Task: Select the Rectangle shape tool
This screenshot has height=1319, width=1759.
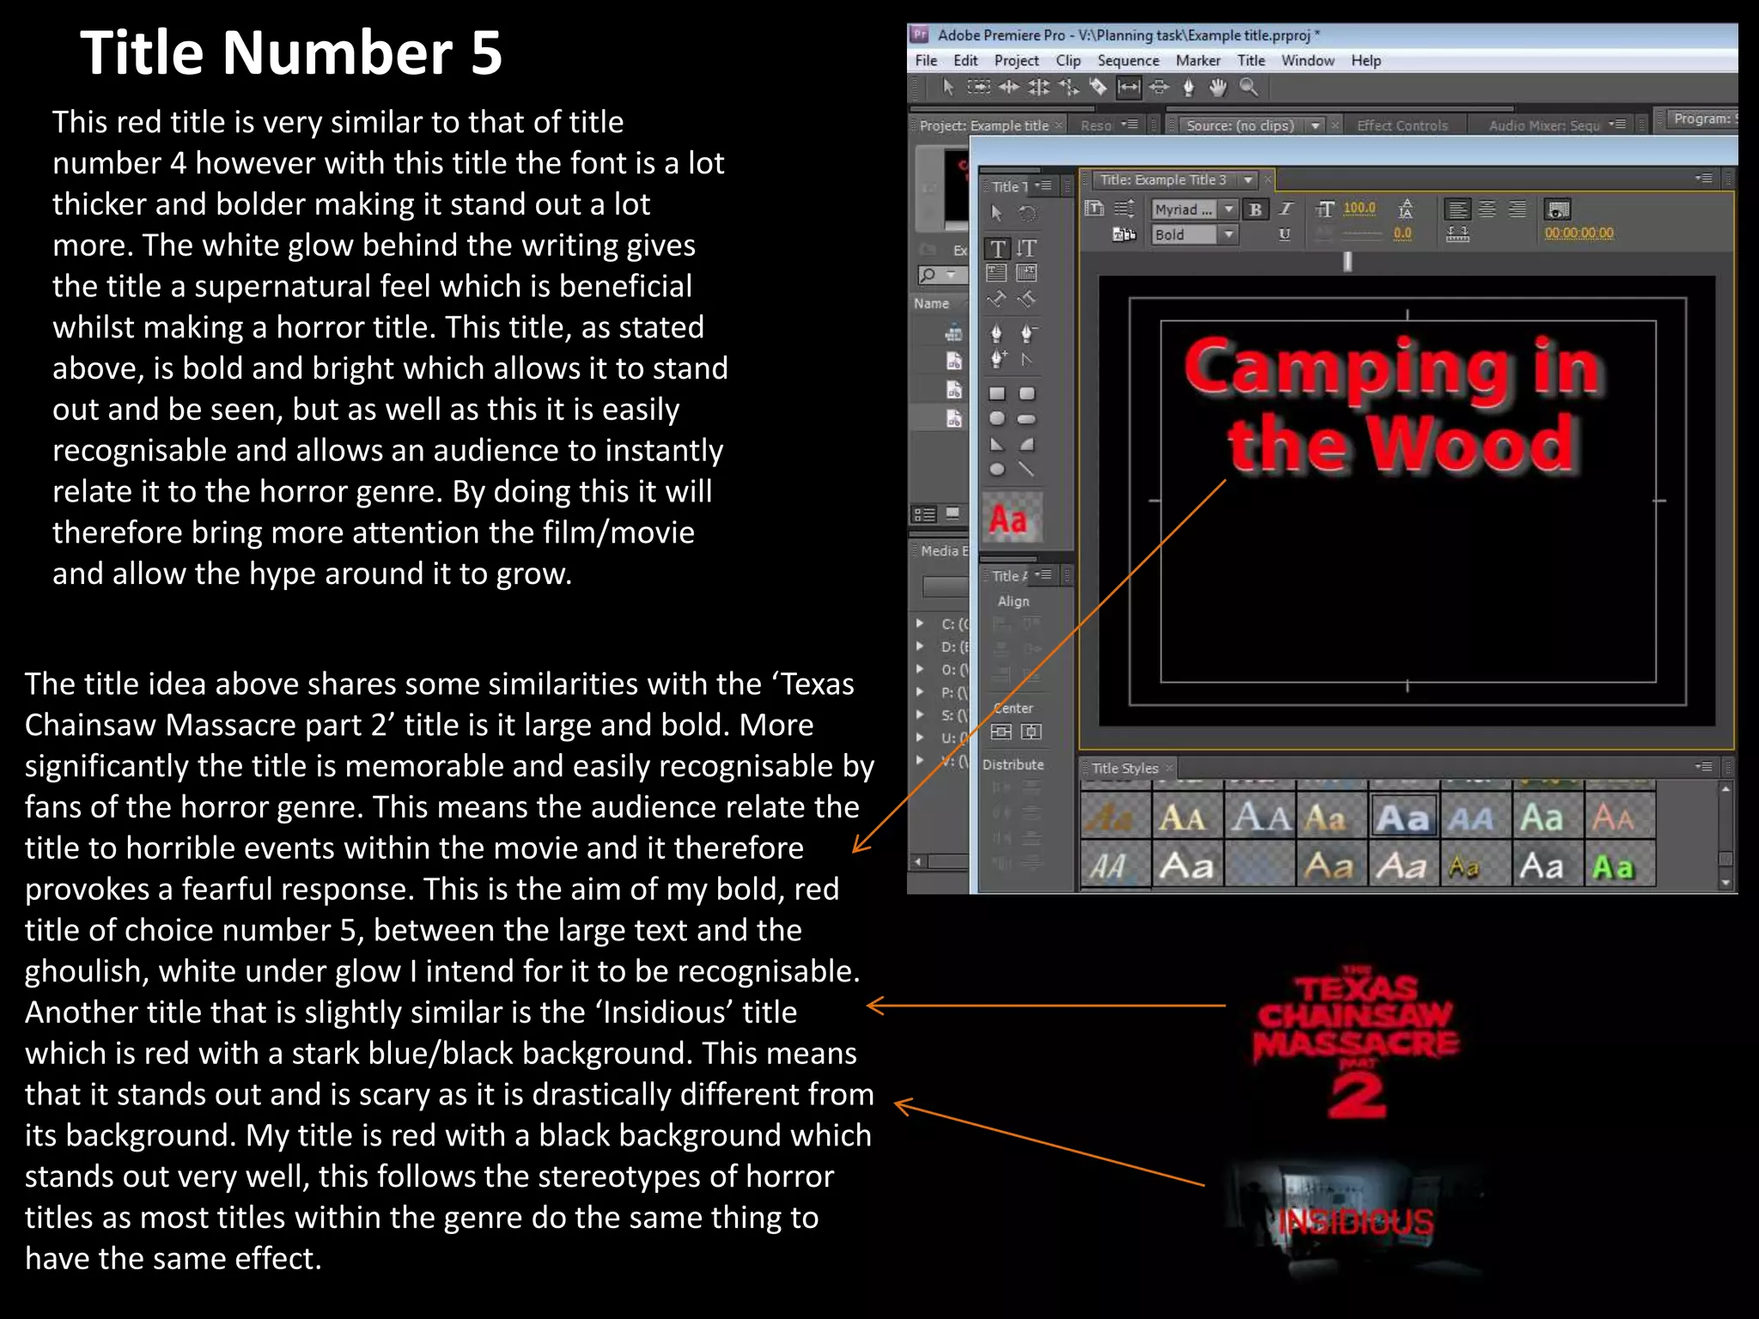Action: [x=996, y=394]
